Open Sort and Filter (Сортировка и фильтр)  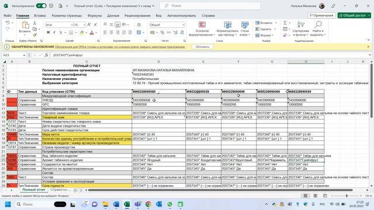click(x=300, y=29)
